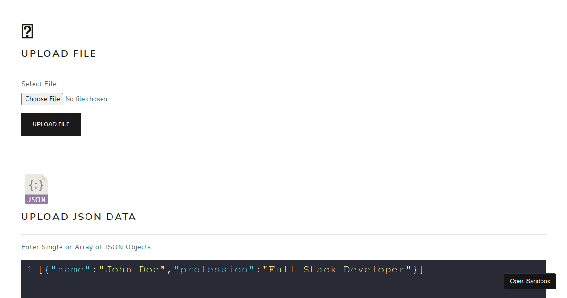Click the word "Developer" in the JSON editor

(374, 270)
